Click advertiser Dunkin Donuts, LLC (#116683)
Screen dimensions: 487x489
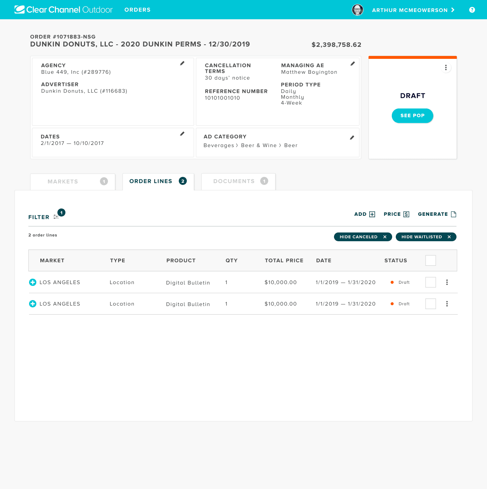[84, 91]
